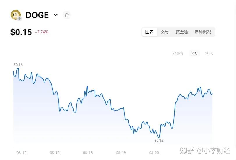Select the 30天 time range
This screenshot has height=160, width=236.
pyautogui.click(x=209, y=53)
